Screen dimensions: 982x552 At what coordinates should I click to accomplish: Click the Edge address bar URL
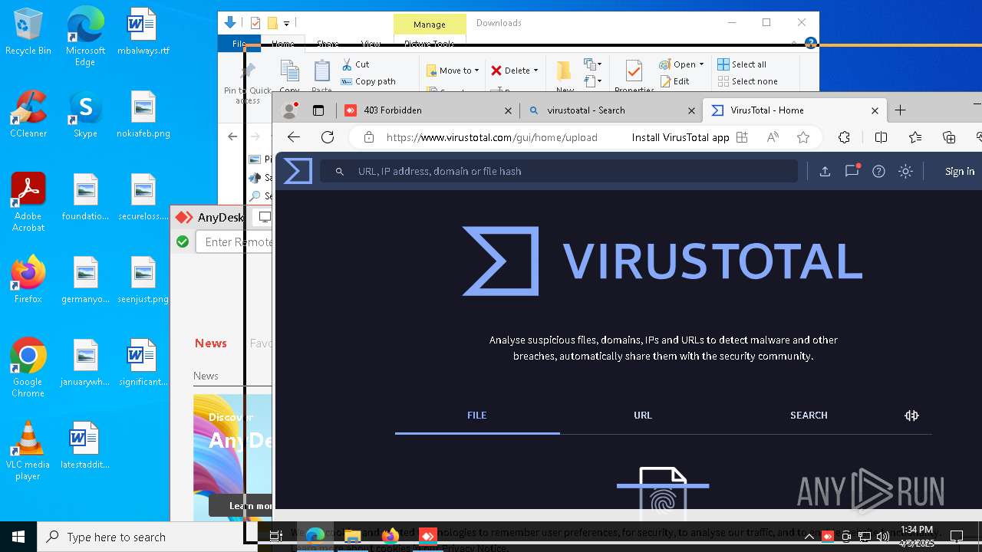coord(492,137)
